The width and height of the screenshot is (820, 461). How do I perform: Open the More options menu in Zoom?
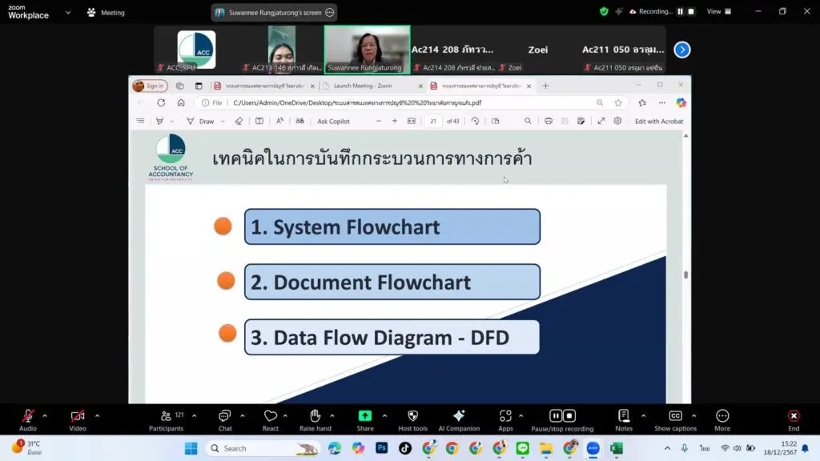tap(722, 420)
